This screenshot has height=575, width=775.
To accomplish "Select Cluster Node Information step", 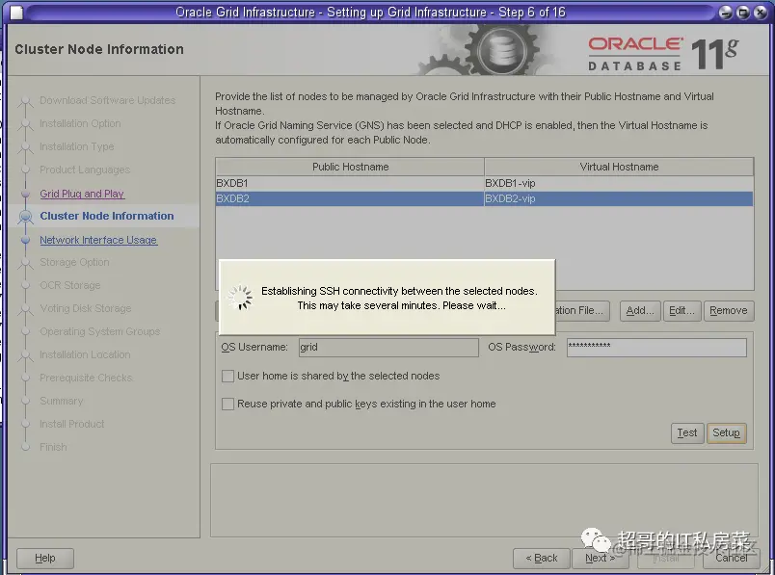I will pyautogui.click(x=107, y=216).
